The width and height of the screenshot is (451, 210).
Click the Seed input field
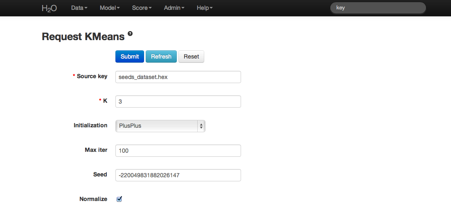point(178,175)
